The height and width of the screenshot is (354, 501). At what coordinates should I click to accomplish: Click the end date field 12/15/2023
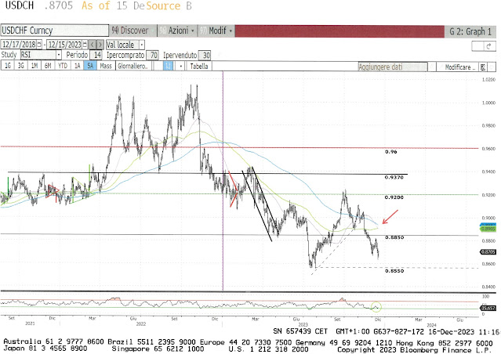tap(65, 45)
